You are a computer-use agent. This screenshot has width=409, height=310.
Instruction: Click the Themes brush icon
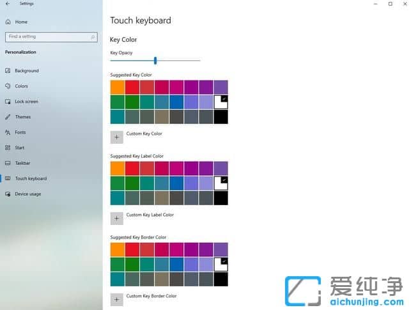pos(8,117)
